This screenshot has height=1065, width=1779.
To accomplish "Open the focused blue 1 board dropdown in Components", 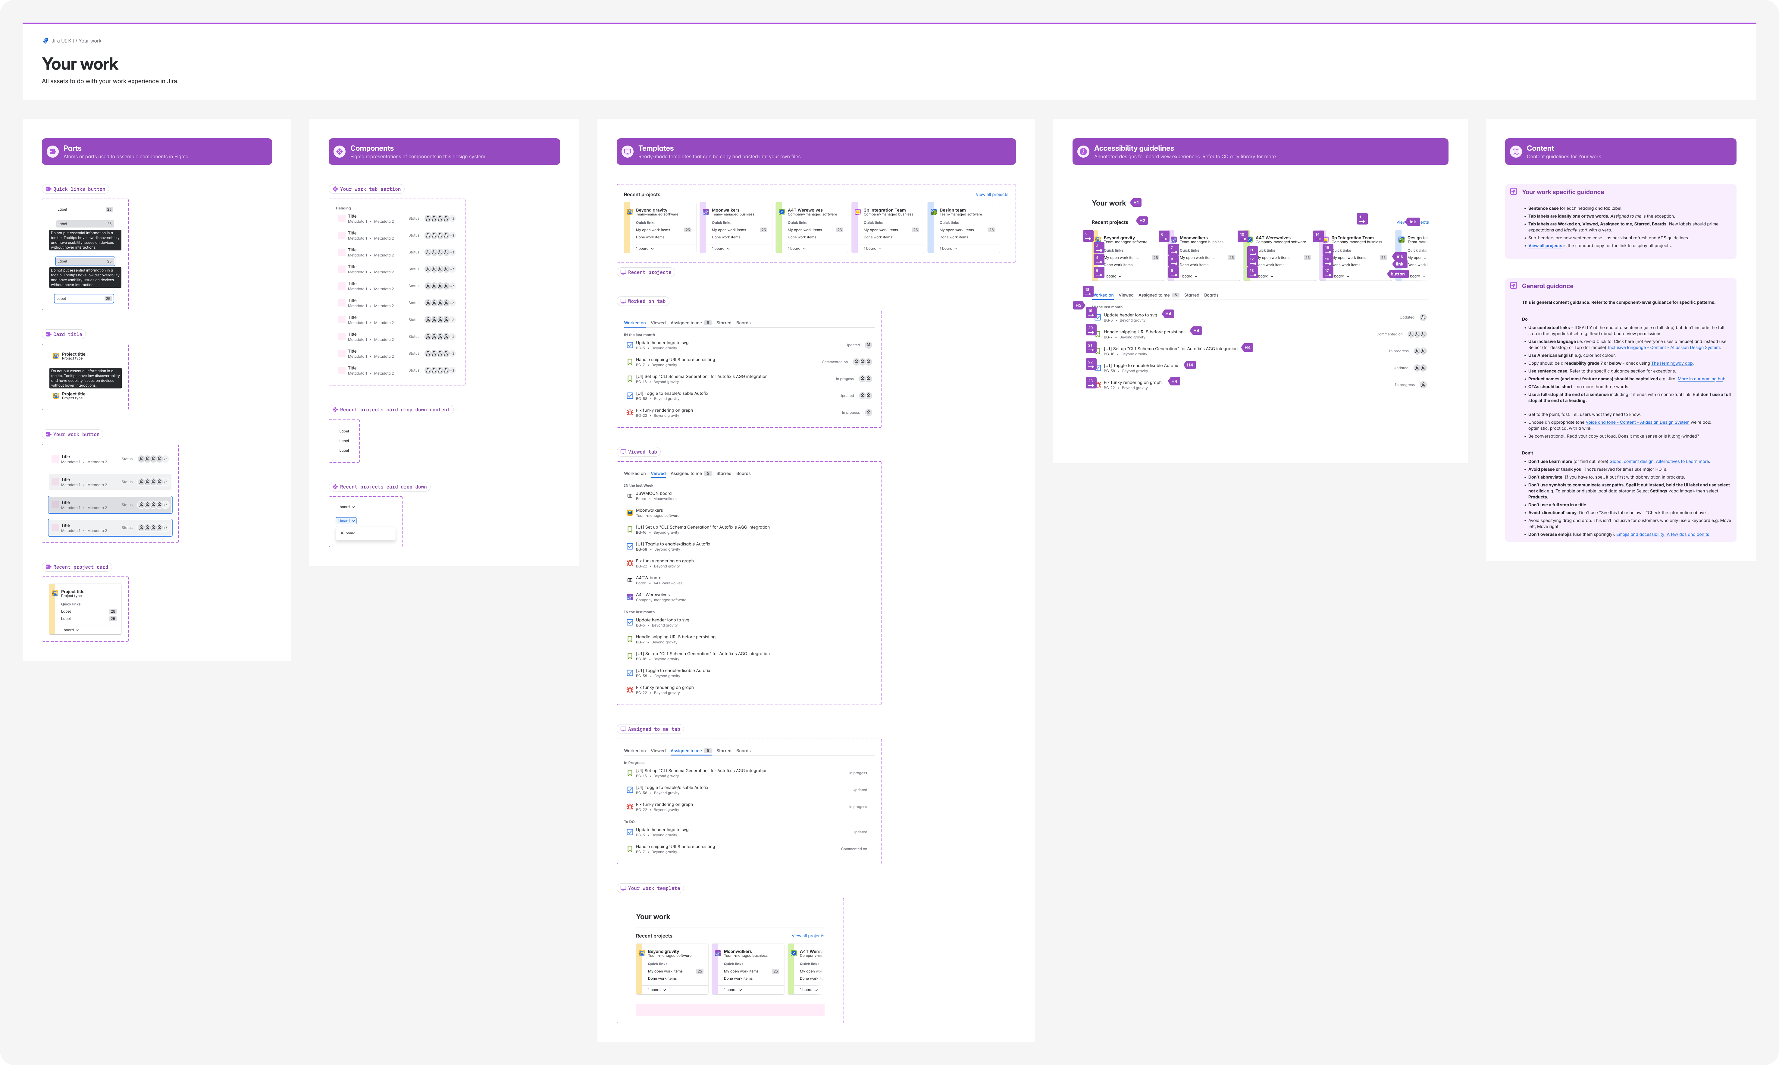I will tap(346, 521).
